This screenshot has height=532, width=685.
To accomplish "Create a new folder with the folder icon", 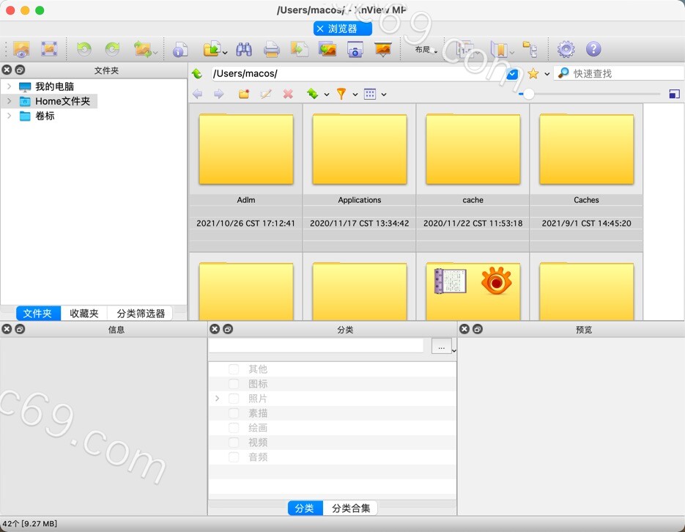I will click(243, 94).
